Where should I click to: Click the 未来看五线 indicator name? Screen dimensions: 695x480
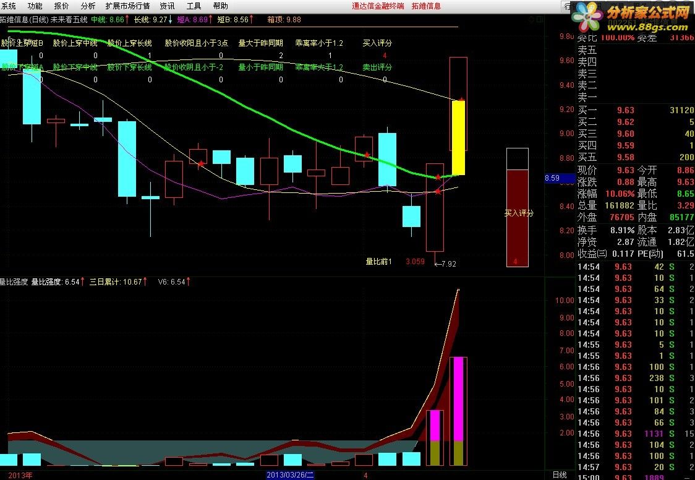point(69,20)
